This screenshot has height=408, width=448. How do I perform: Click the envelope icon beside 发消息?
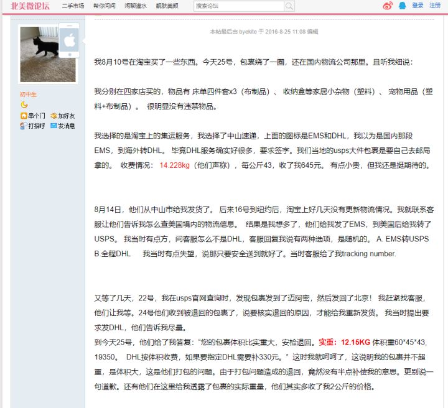click(x=54, y=126)
